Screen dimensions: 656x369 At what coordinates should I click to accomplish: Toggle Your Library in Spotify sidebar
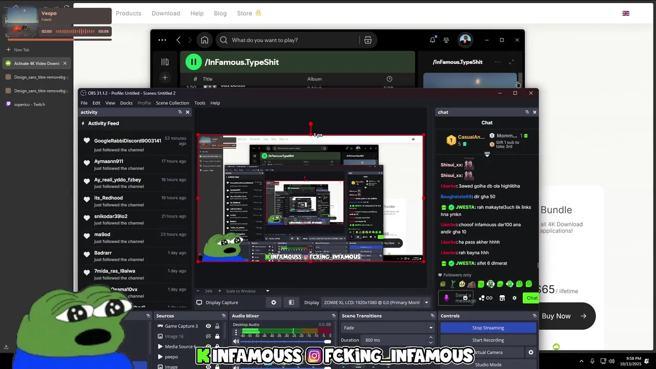[165, 62]
